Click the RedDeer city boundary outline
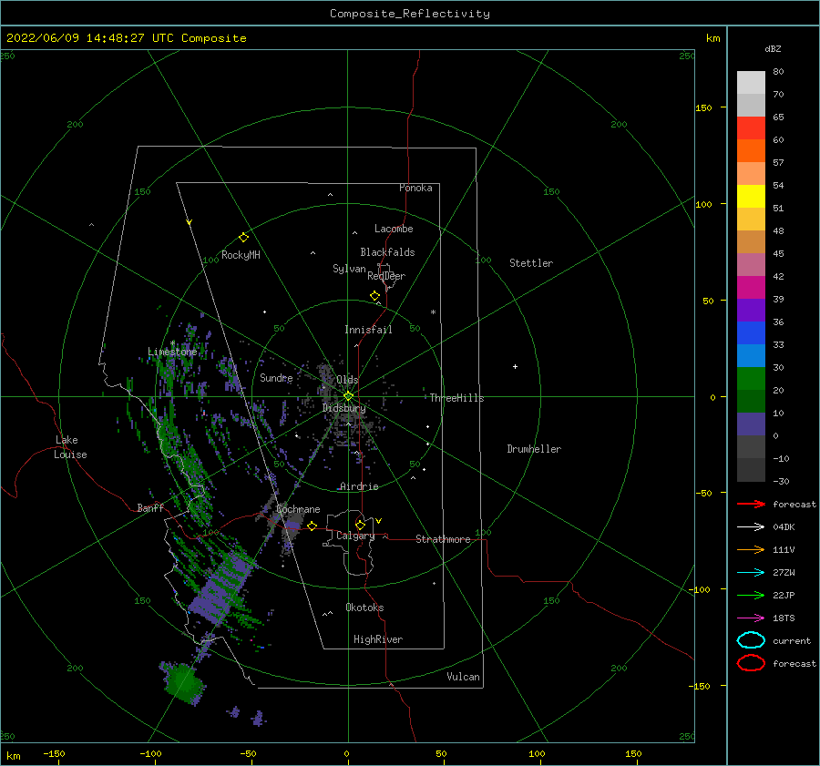 click(386, 277)
